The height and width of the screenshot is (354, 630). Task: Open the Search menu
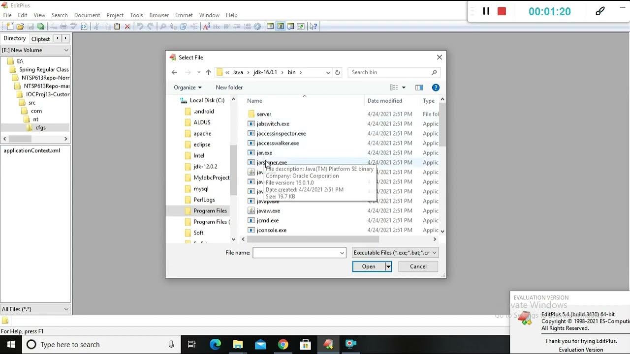click(60, 15)
